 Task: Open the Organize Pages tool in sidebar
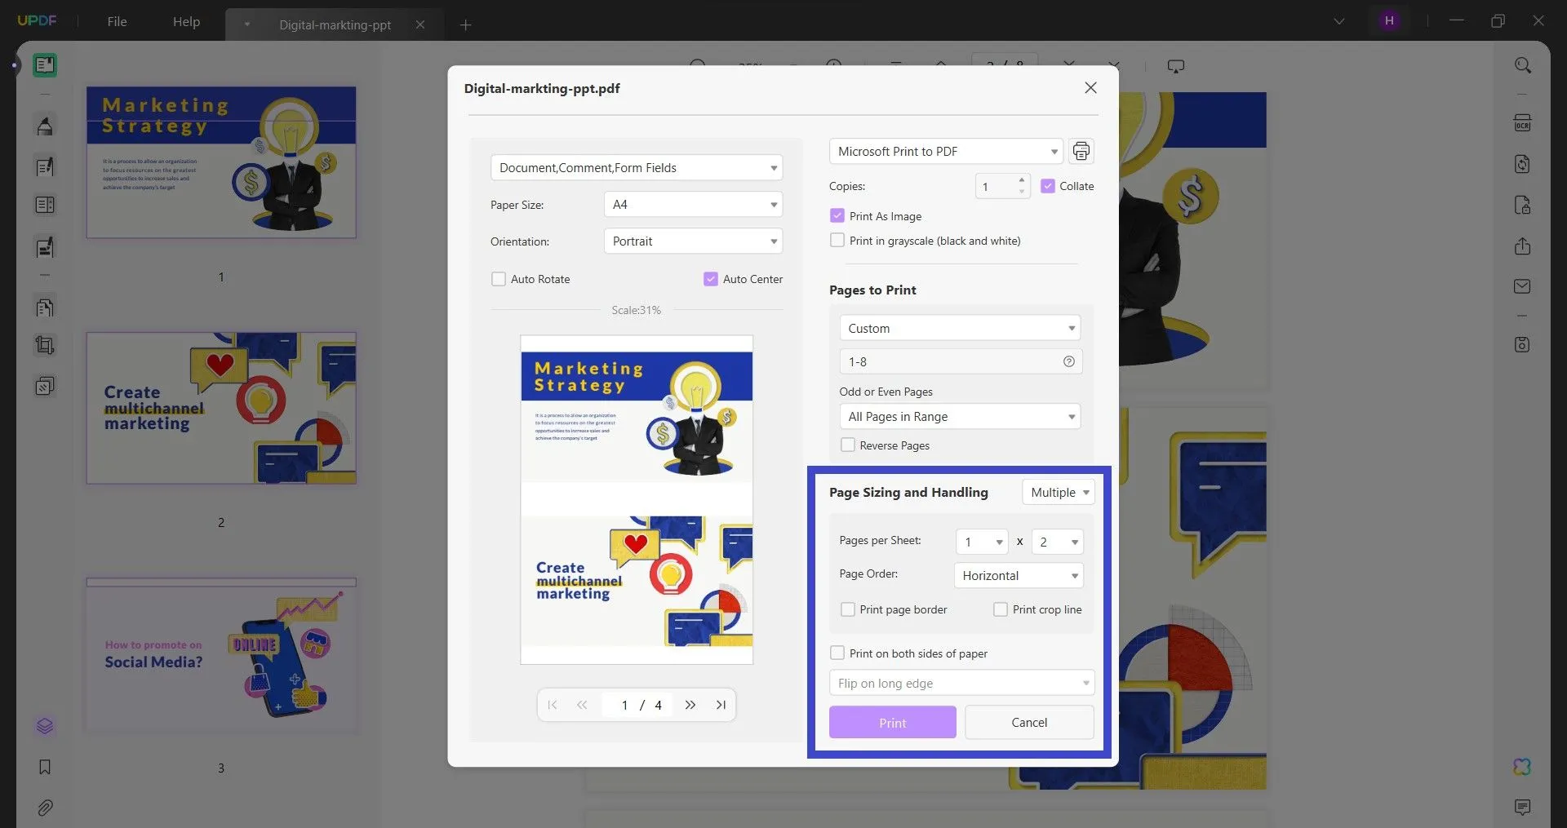pos(45,308)
